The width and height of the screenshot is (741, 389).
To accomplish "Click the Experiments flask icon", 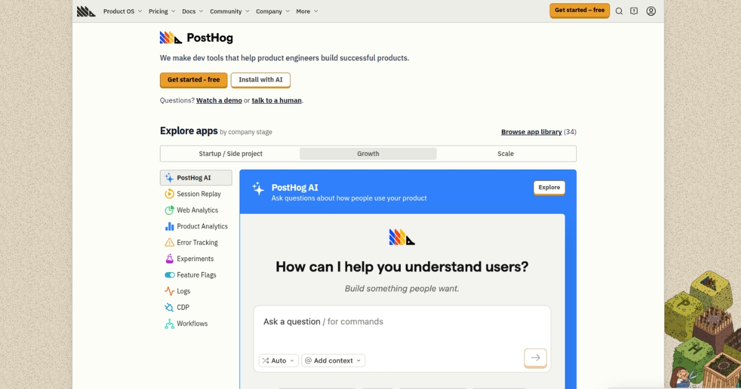I will pos(169,259).
